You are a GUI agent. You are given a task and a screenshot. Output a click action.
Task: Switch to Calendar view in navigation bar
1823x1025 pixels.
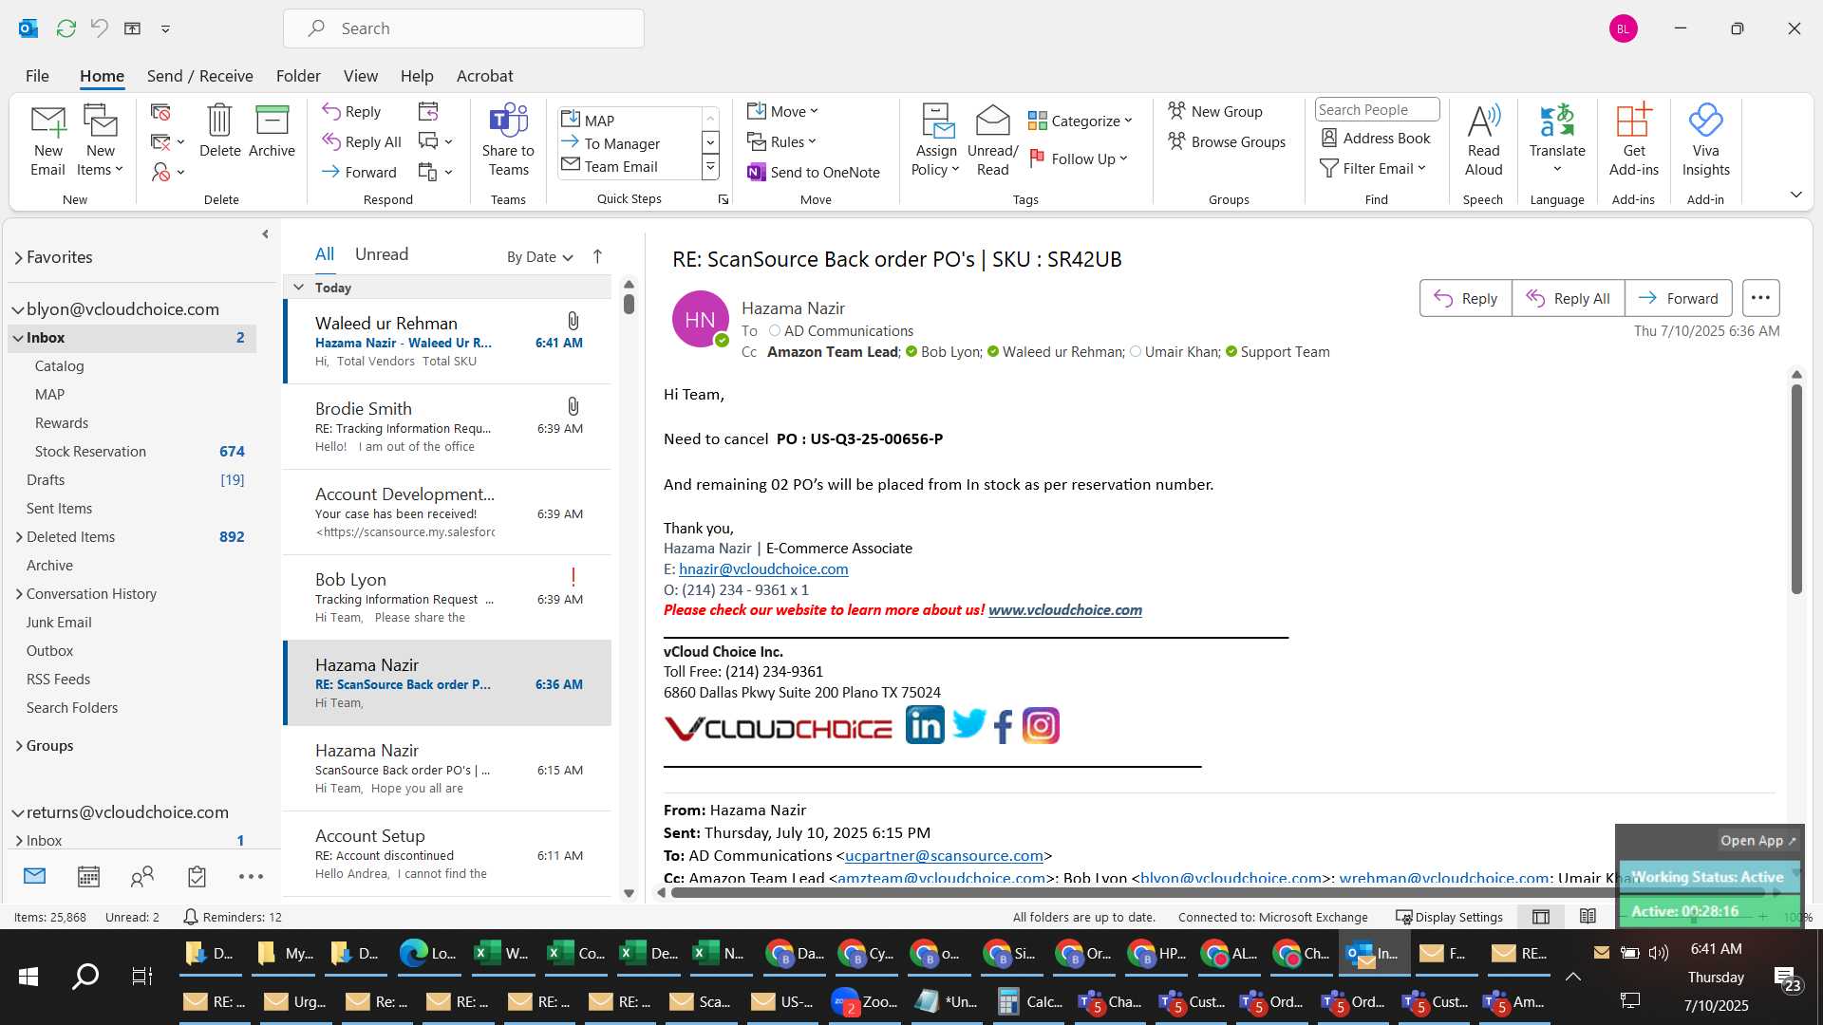88,876
